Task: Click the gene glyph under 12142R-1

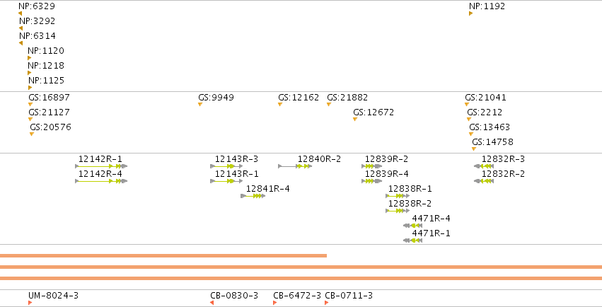Action: tap(101, 166)
